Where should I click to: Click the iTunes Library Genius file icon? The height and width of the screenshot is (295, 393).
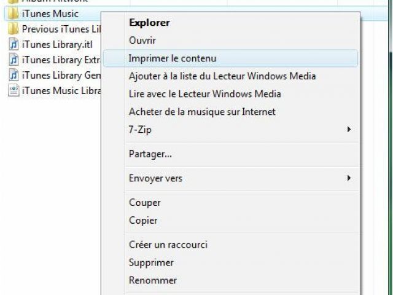click(x=13, y=75)
